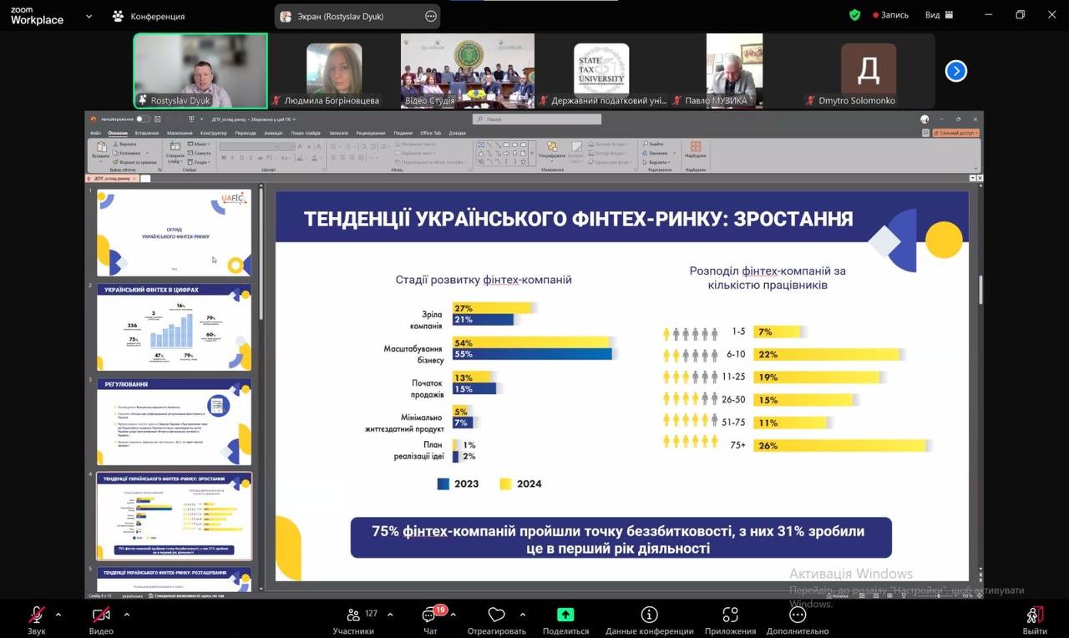Open options for Экран (Rostyslav Dyuk) share
This screenshot has height=638, width=1069.
point(431,16)
